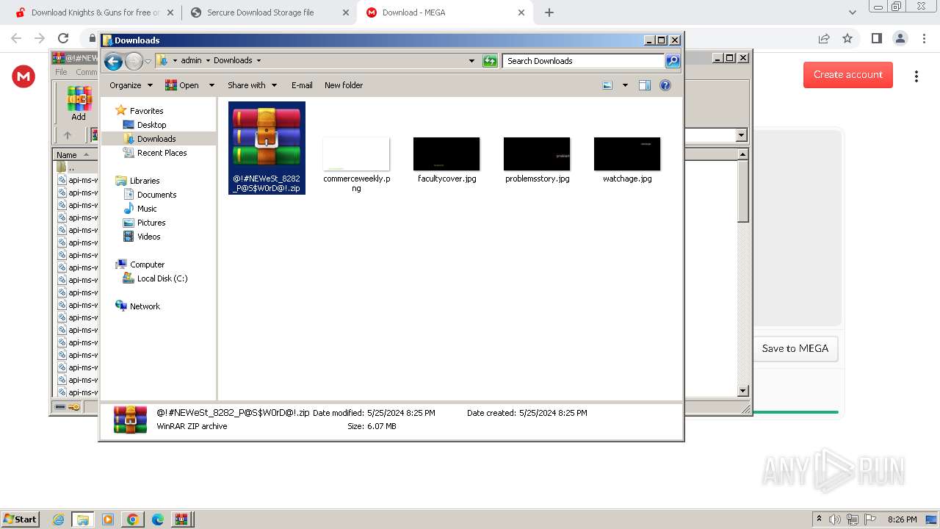Click the Chrome back arrow
This screenshot has width=940, height=529.
(16, 38)
